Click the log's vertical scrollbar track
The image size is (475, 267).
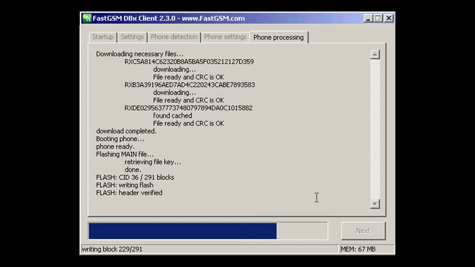375,129
